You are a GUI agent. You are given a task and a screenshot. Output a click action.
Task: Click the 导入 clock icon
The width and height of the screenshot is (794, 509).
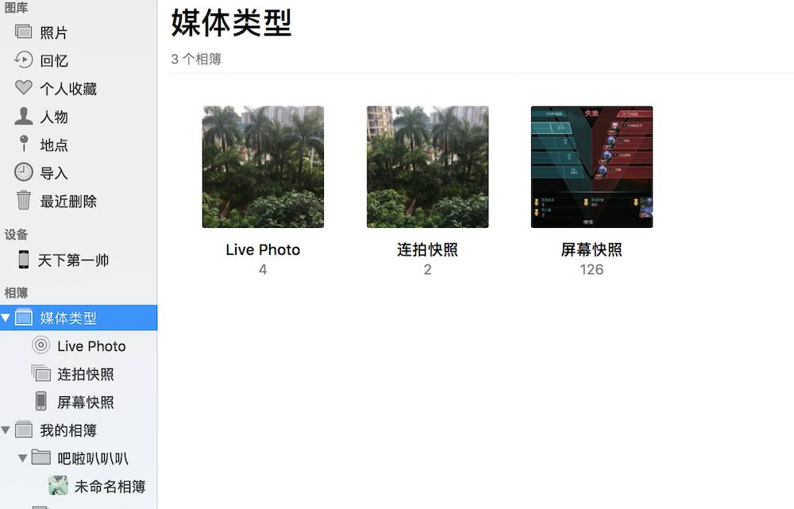click(23, 172)
